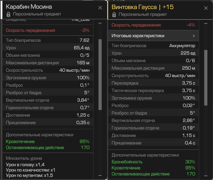The image size is (213, 180).
Task: Click top scroll marker of right panel
Action: [x=206, y=24]
